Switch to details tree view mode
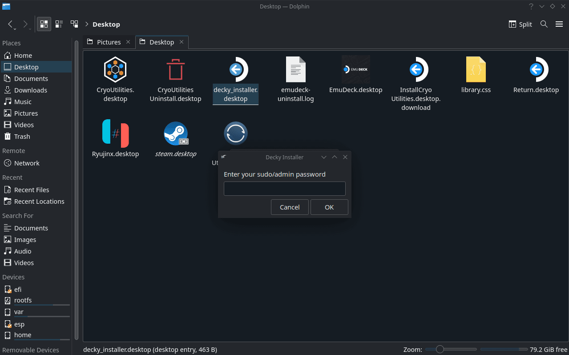 (74, 24)
